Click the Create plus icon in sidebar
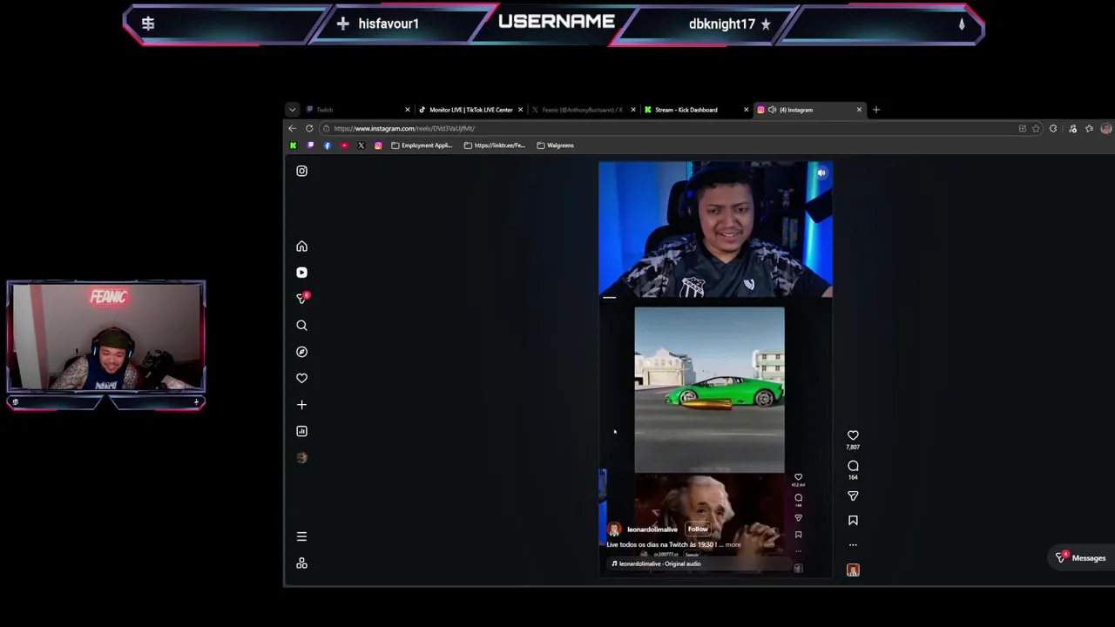The image size is (1115, 627). pyautogui.click(x=301, y=405)
